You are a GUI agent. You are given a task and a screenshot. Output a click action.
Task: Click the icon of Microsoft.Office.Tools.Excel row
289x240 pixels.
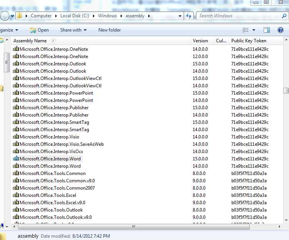pyautogui.click(x=16, y=195)
